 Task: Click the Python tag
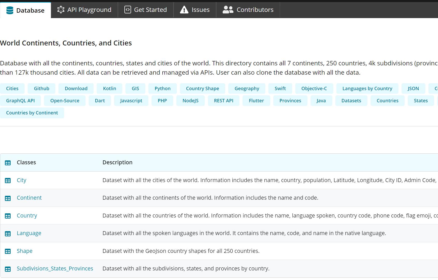pyautogui.click(x=162, y=89)
